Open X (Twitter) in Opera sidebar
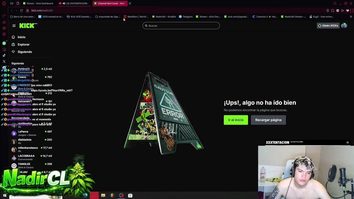354x199 pixels. pos(4,61)
